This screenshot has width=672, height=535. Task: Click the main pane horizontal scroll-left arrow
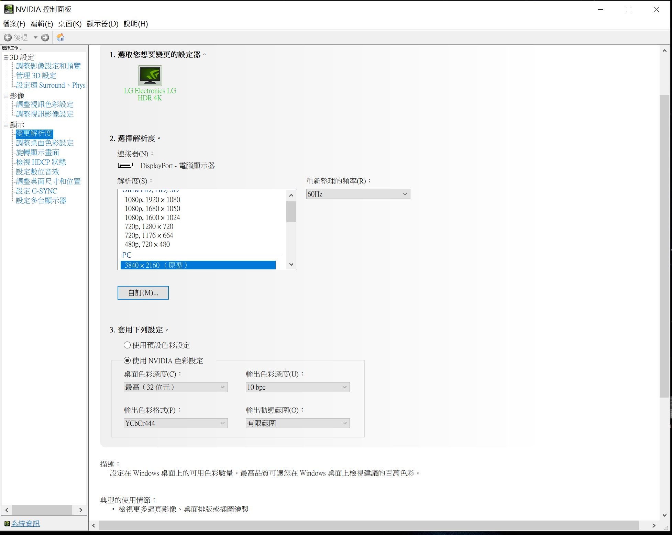click(x=94, y=525)
